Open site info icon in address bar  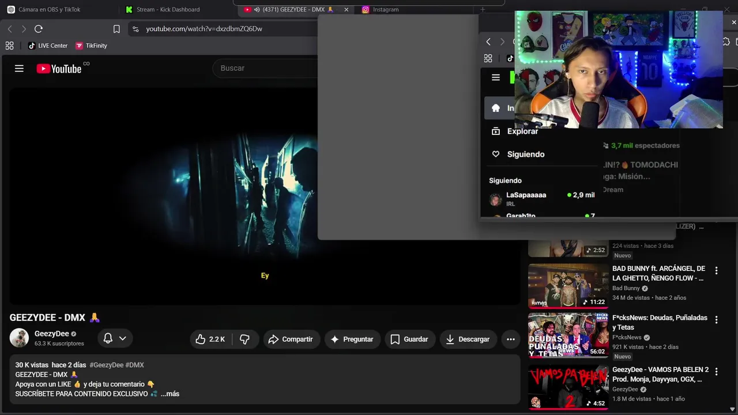135,29
